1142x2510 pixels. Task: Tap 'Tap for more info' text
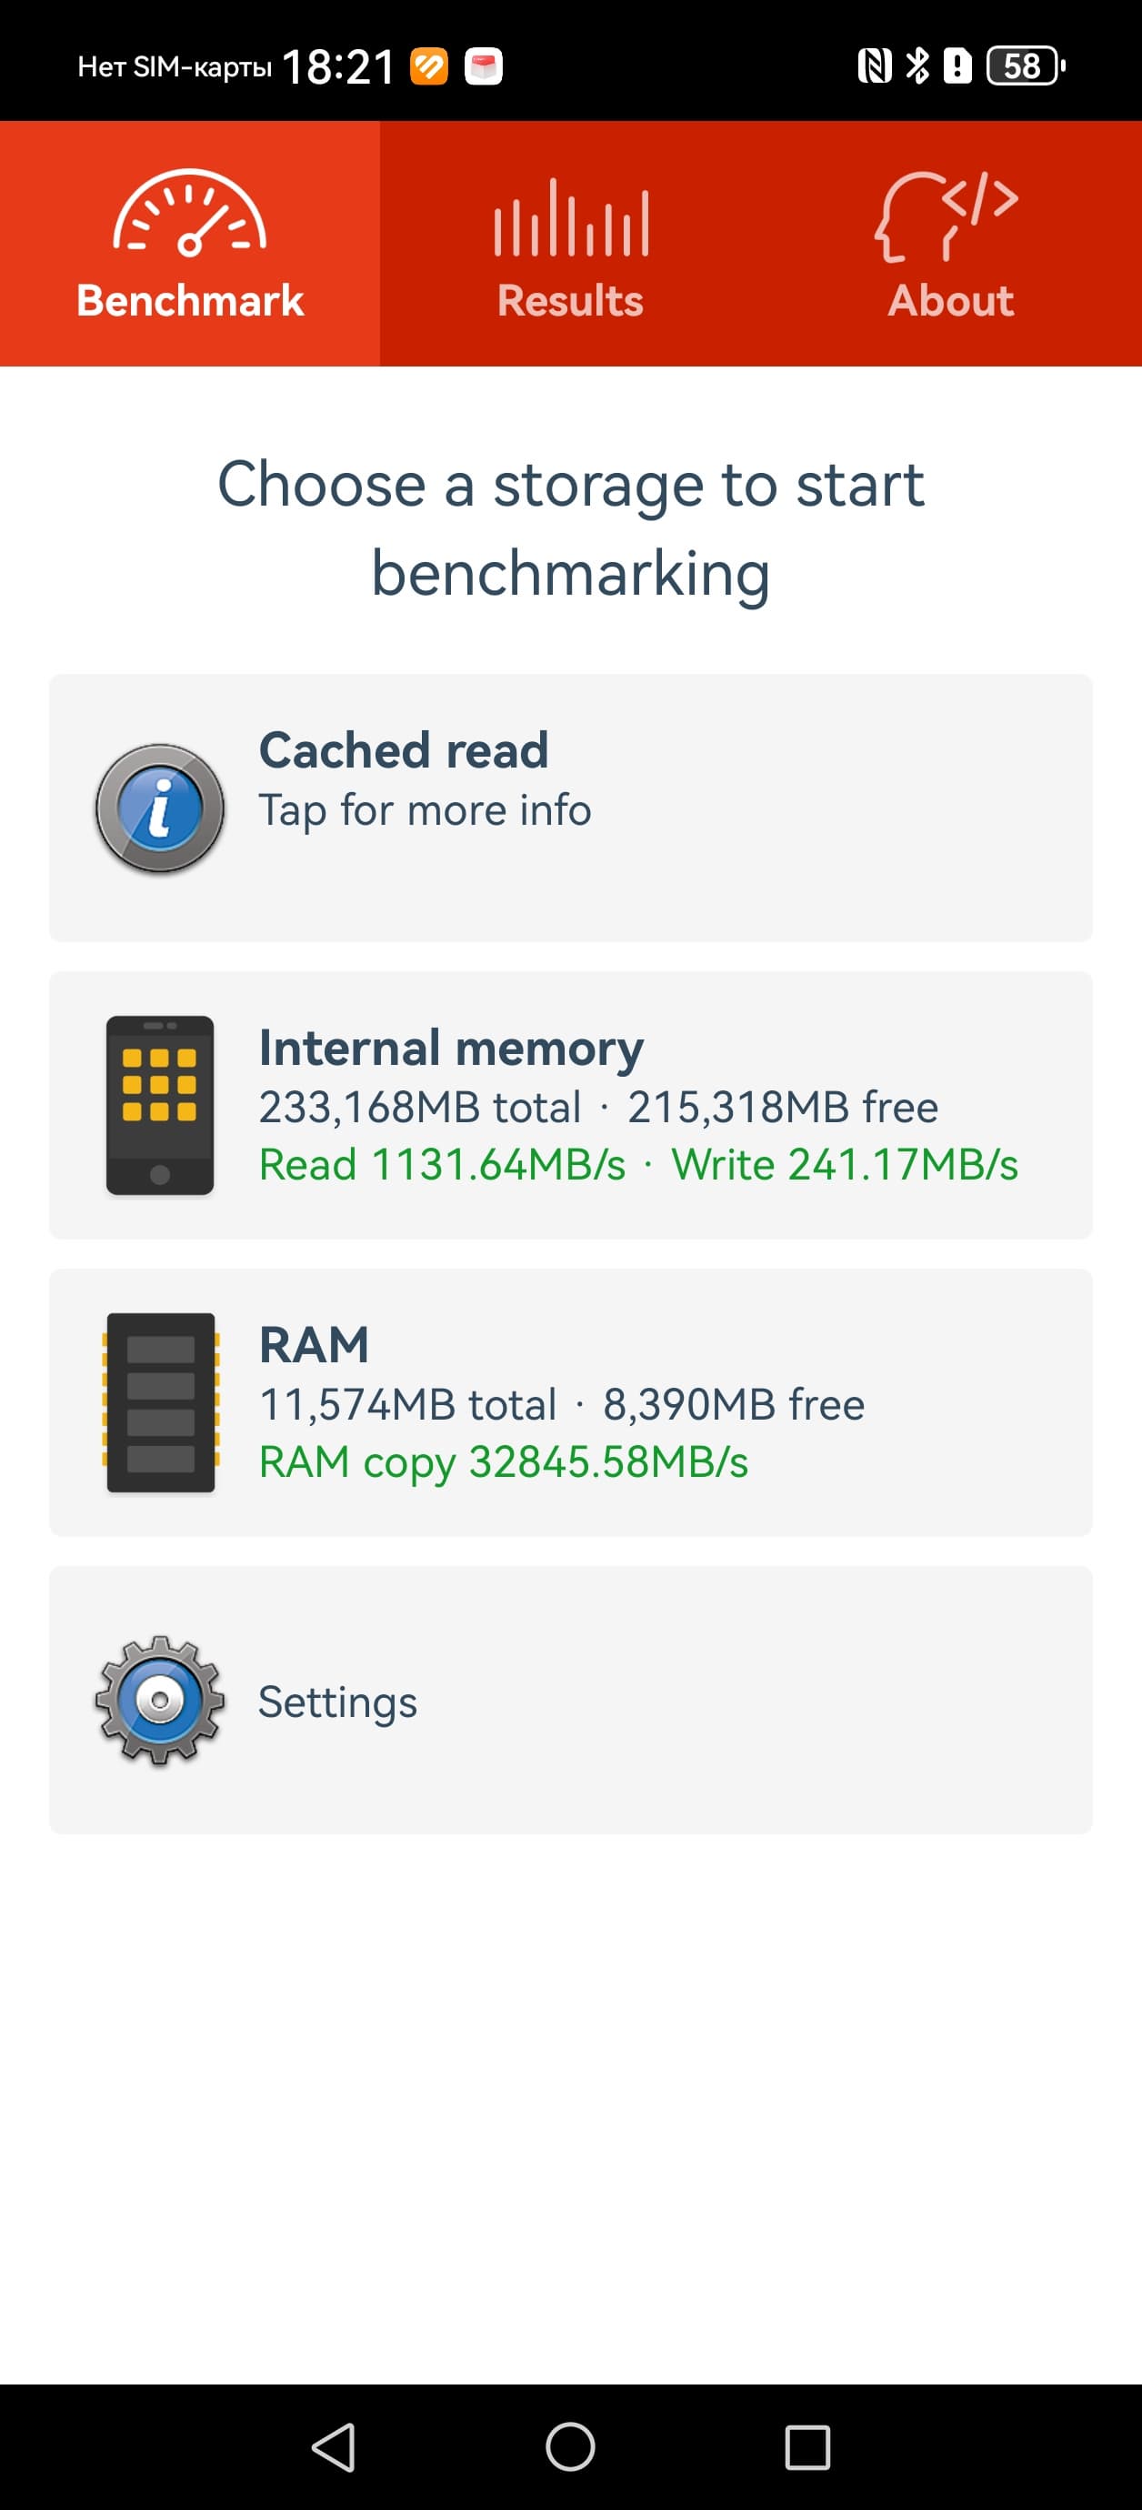[425, 809]
